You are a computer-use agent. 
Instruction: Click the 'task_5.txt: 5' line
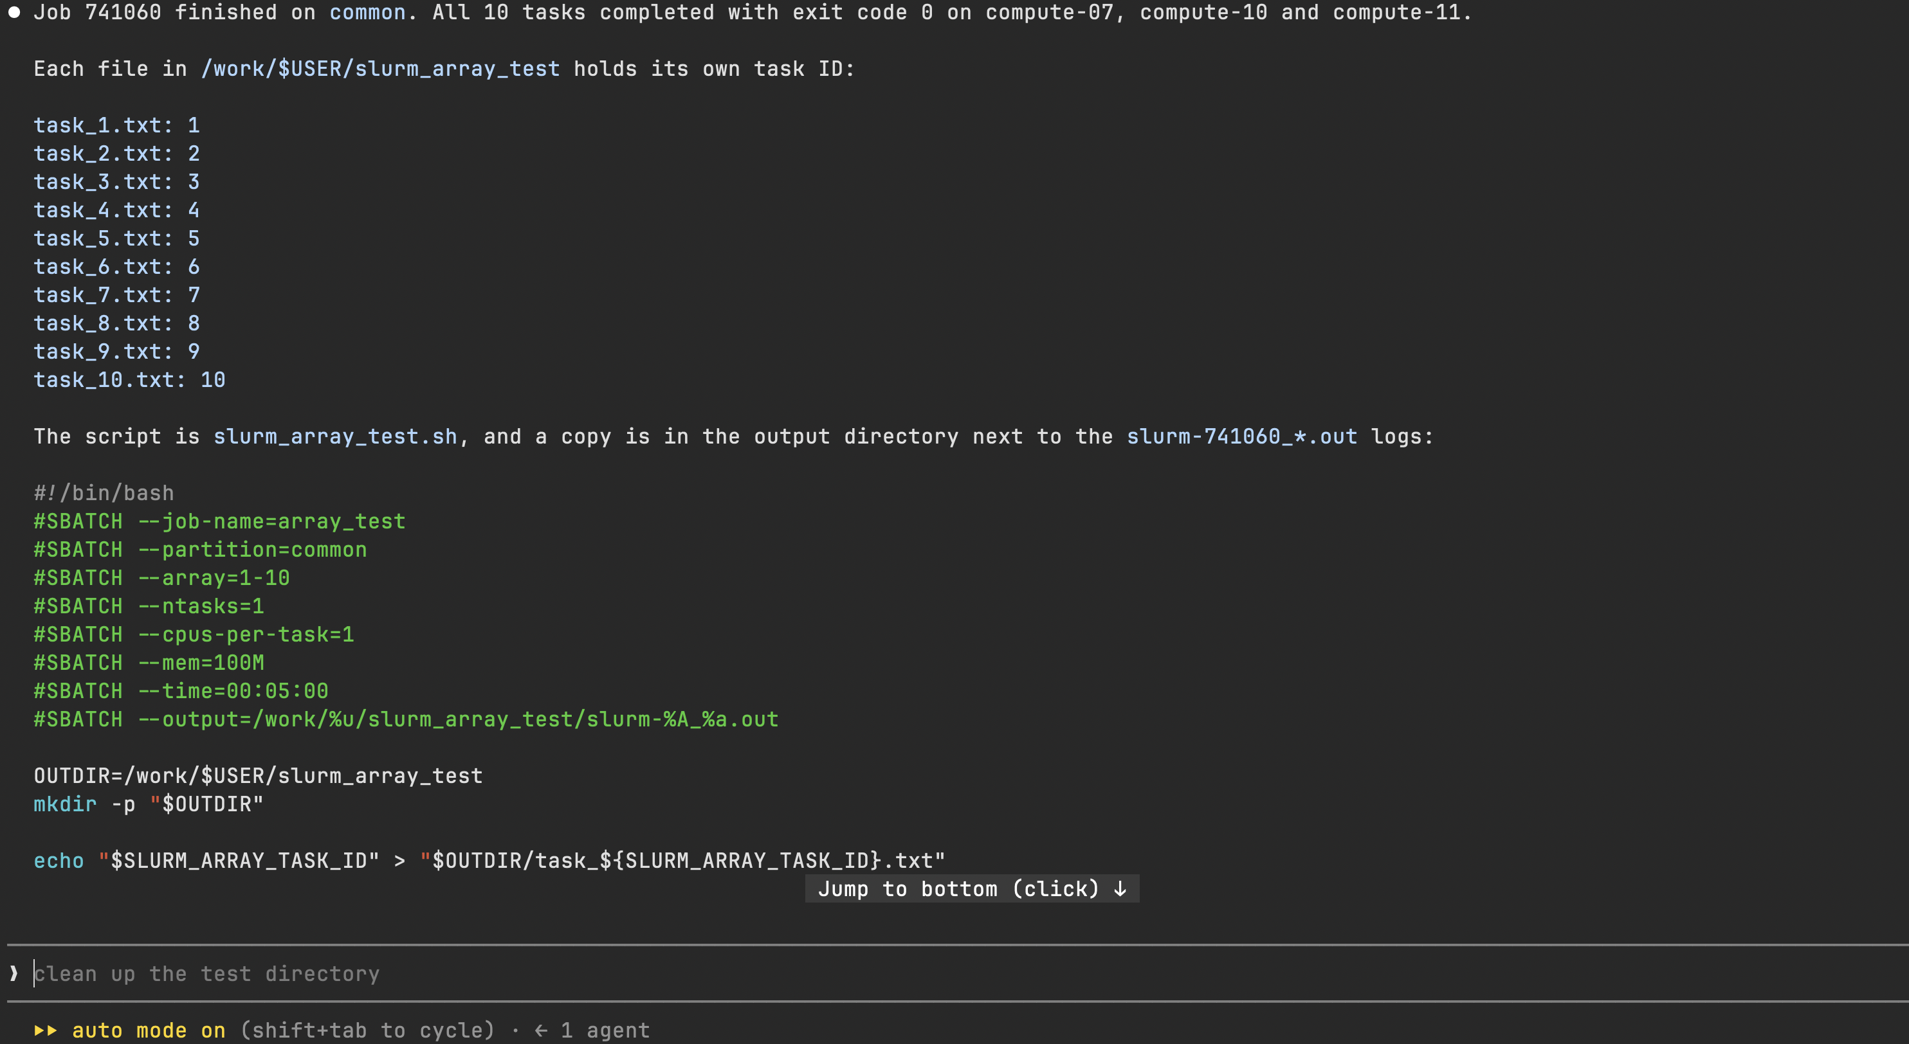click(117, 239)
